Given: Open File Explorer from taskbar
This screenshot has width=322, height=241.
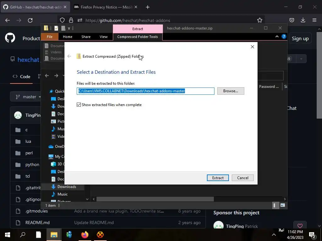Looking at the screenshot, I should [x=54, y=235].
